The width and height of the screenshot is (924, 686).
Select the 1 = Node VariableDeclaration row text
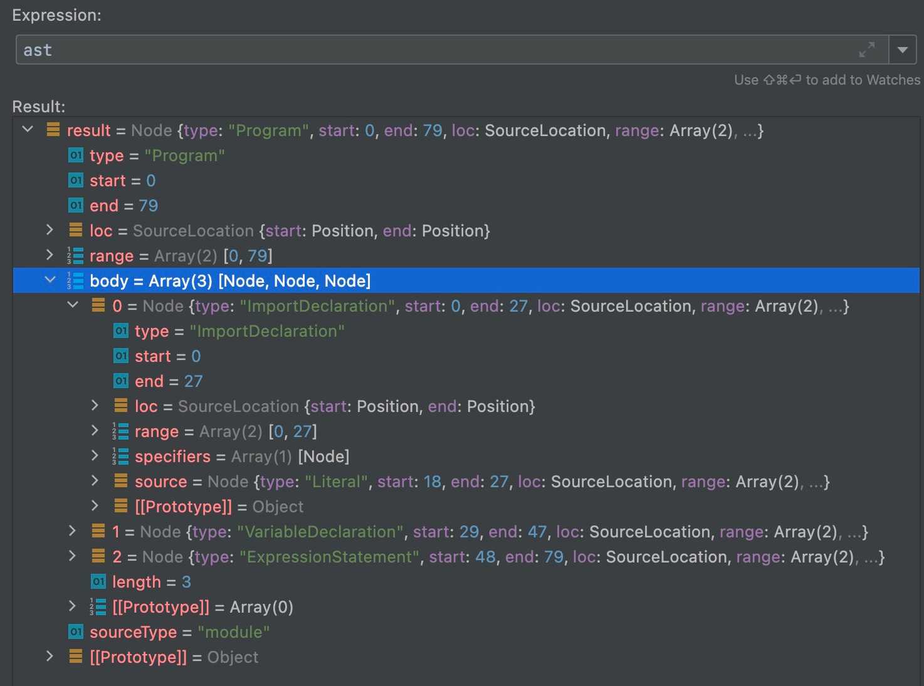(490, 532)
